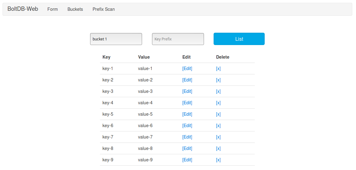Click Edit link for key-4
Screen dimensions: 356x170
187,103
